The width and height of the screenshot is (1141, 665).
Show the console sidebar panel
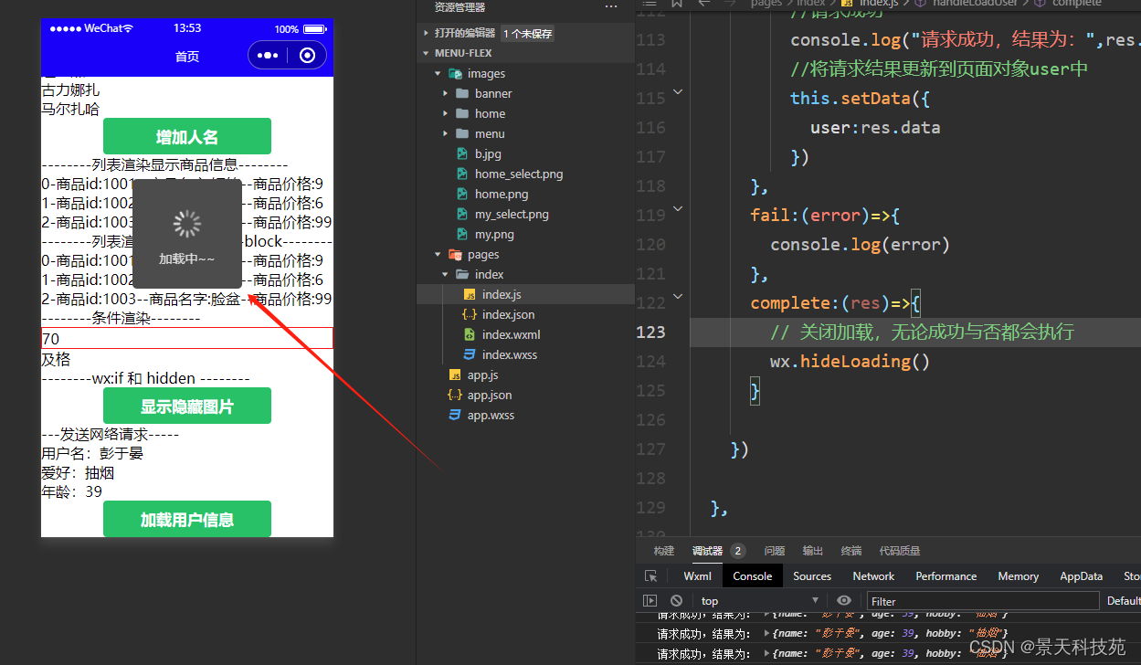(650, 600)
